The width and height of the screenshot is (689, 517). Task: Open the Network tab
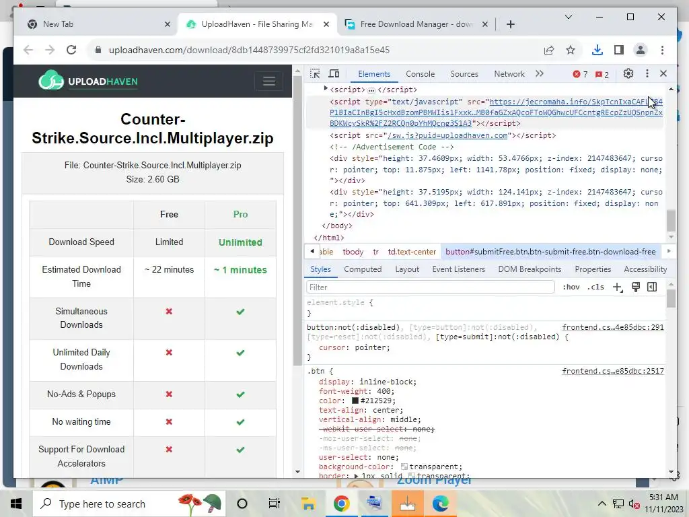click(509, 74)
